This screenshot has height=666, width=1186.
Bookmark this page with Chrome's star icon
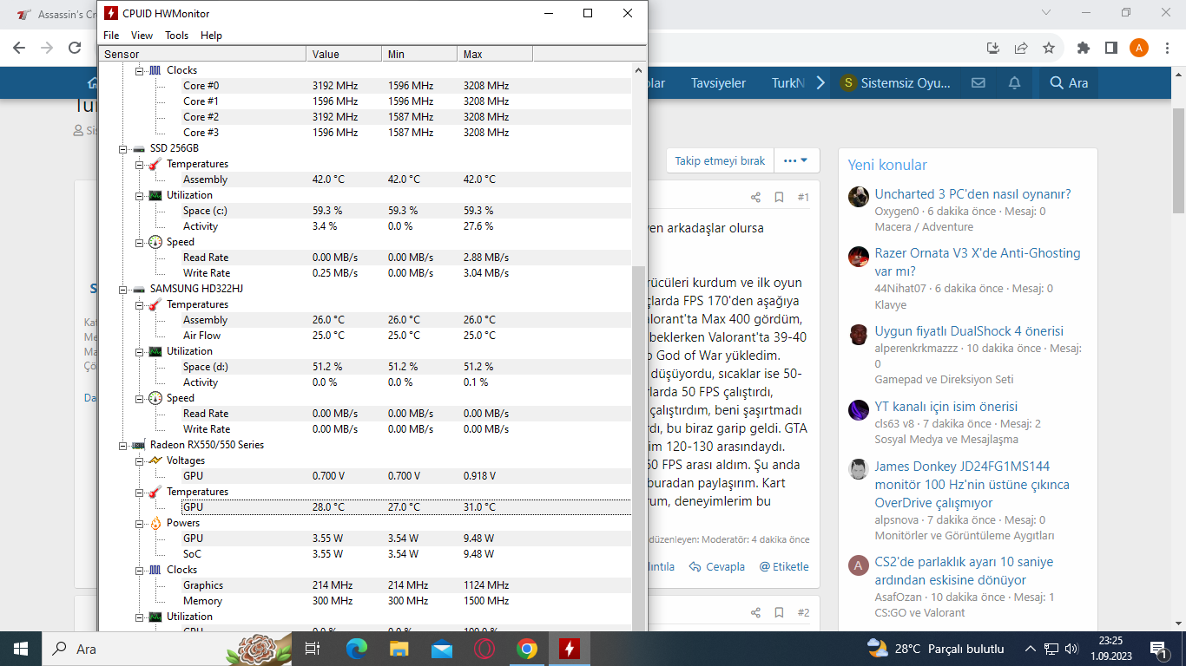click(x=1048, y=48)
